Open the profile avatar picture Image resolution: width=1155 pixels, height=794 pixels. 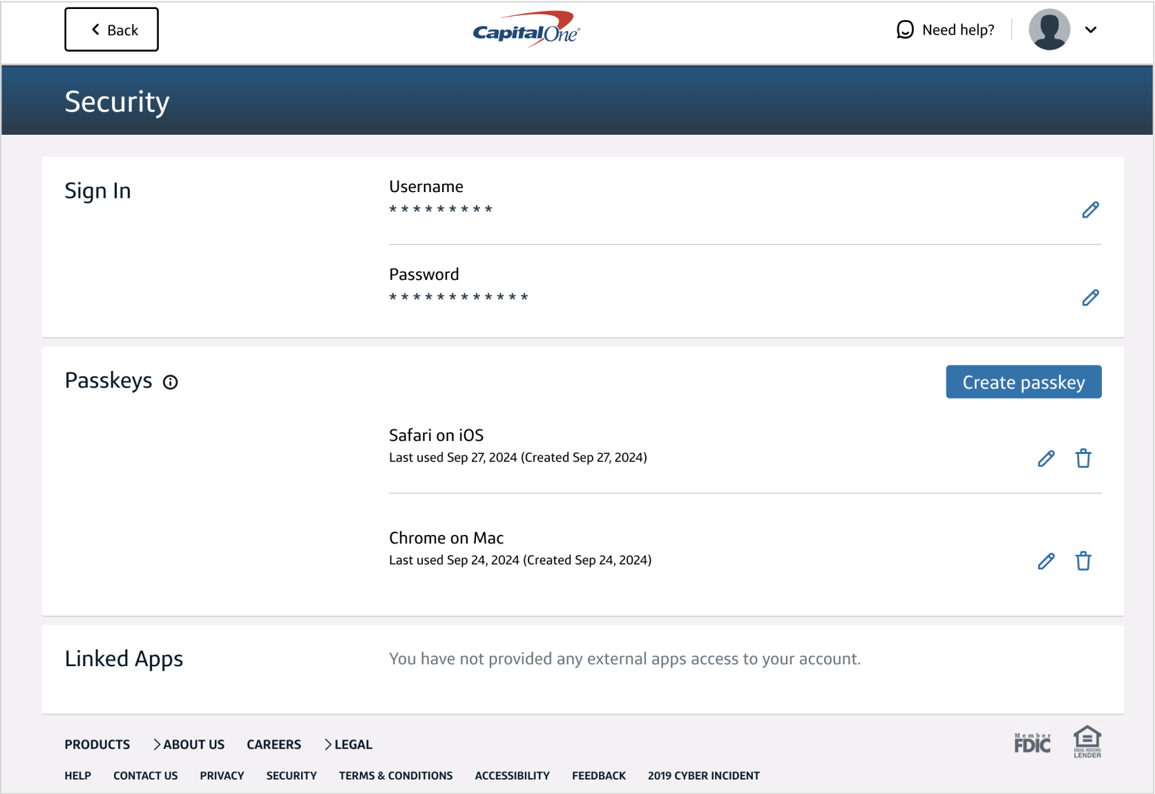click(1049, 29)
